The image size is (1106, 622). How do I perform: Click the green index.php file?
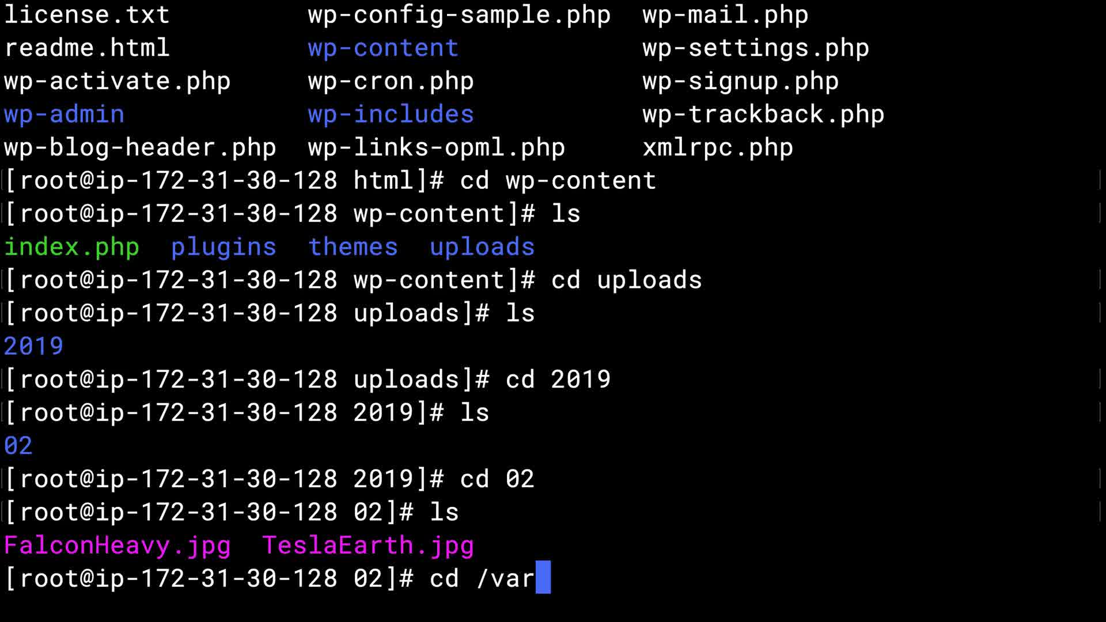(x=71, y=247)
